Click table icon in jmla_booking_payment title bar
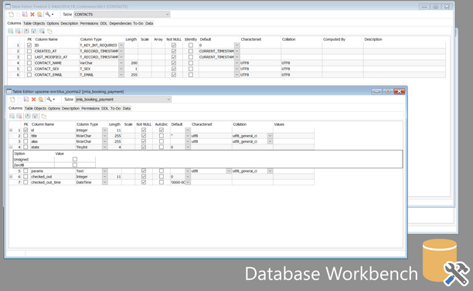473x291 pixels. (x=9, y=91)
